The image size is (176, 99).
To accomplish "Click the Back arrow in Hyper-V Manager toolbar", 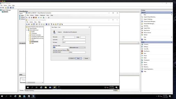I will 1,8.
